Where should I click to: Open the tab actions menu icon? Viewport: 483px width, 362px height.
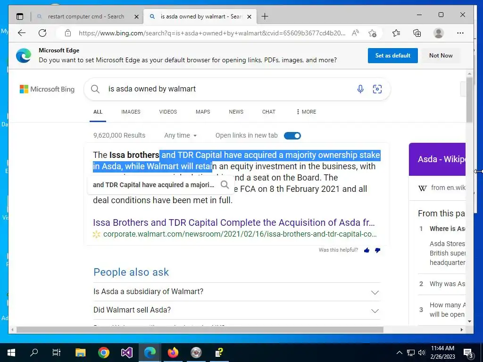20,16
